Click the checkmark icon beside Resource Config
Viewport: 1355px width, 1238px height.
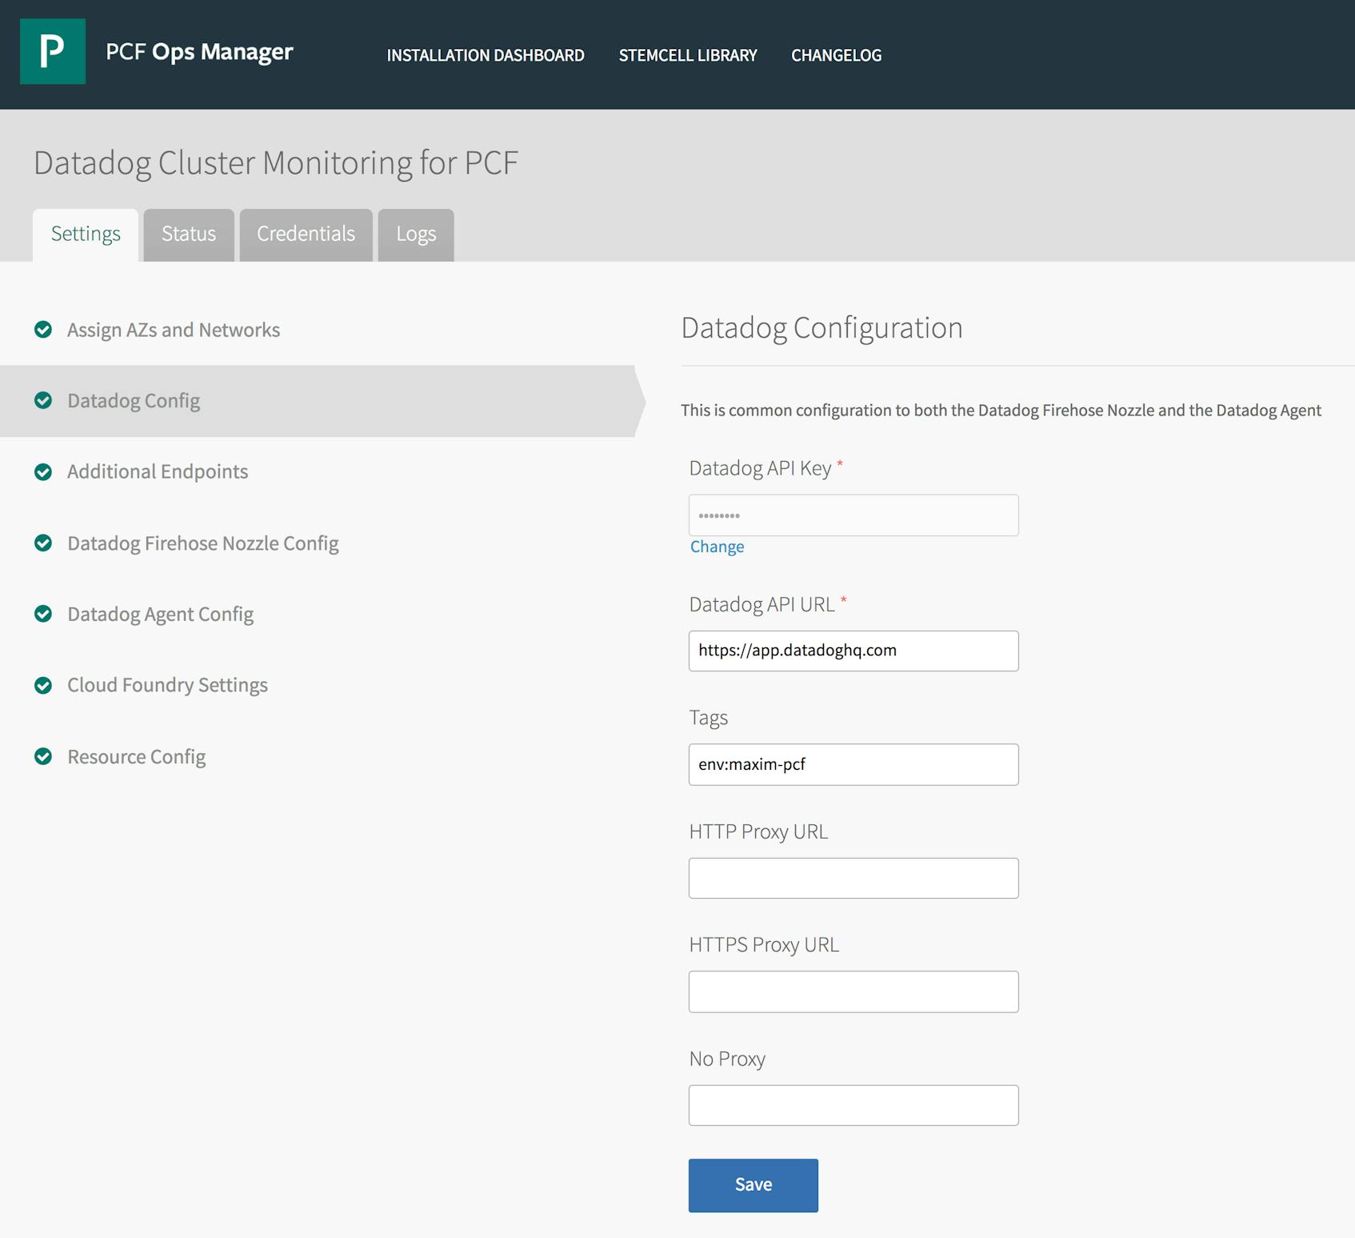click(43, 756)
